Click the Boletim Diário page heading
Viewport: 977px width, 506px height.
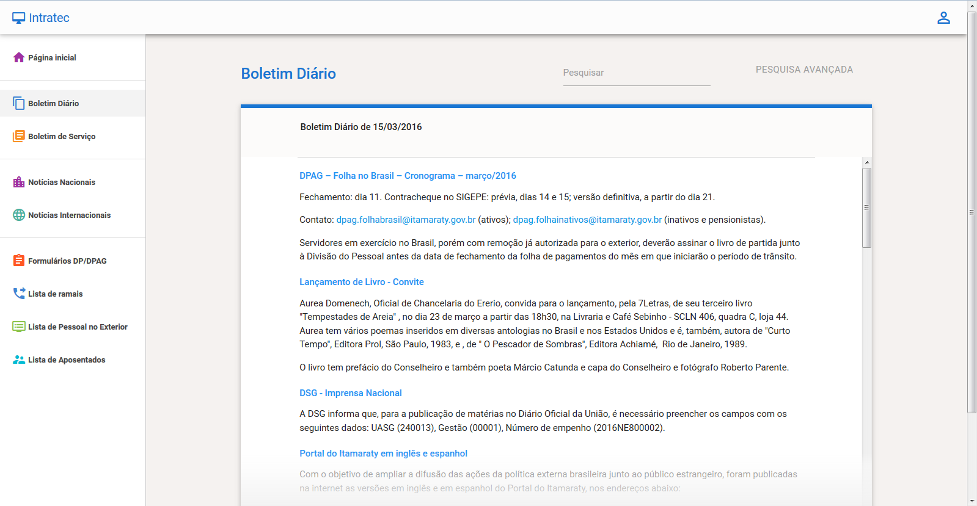(288, 73)
